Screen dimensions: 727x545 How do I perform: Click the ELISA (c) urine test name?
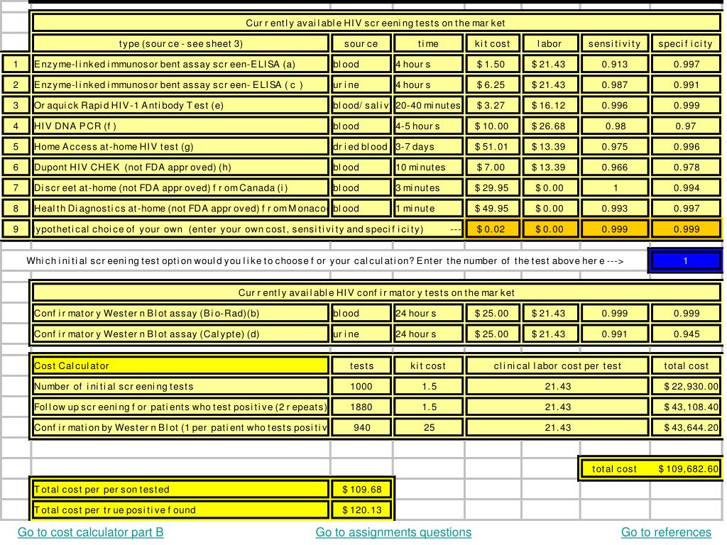[180, 85]
